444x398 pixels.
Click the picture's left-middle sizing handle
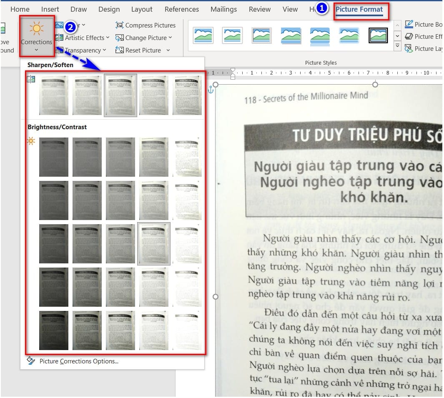click(x=216, y=297)
